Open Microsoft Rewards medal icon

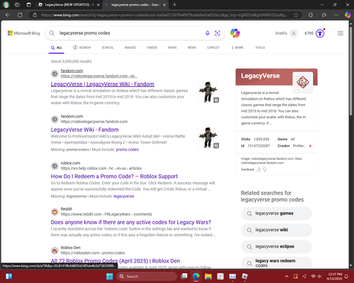click(x=320, y=33)
